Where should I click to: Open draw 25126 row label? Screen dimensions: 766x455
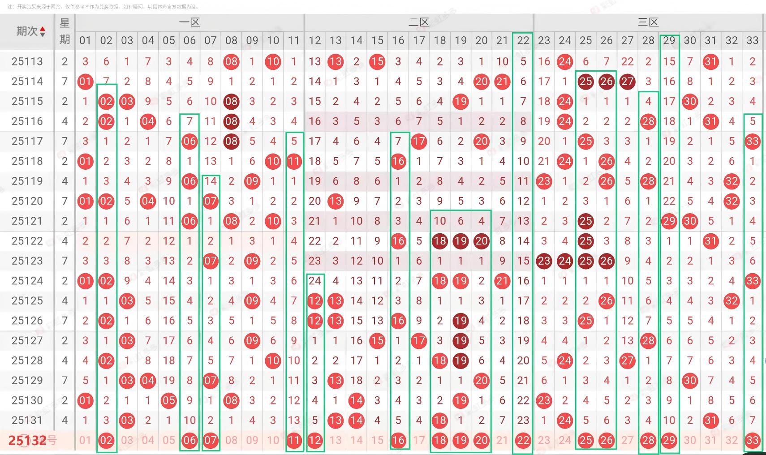pos(27,321)
